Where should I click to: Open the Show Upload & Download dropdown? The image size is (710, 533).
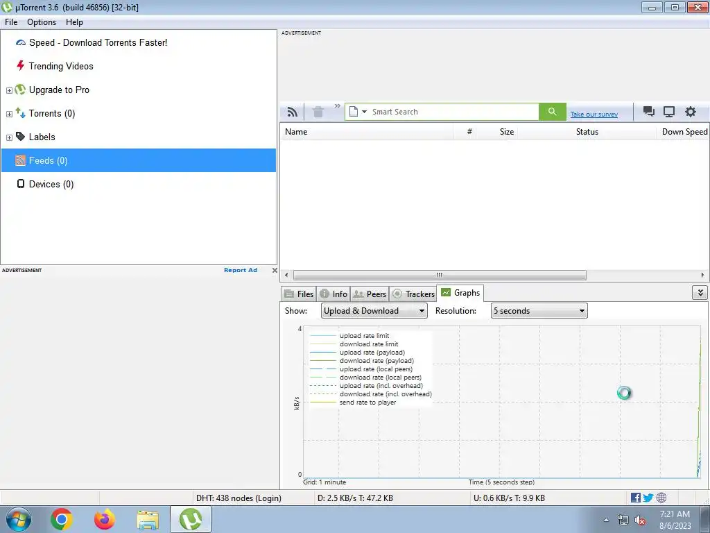(x=374, y=310)
